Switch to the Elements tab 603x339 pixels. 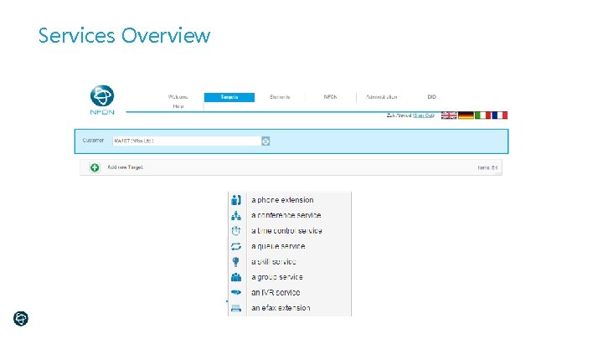(280, 97)
